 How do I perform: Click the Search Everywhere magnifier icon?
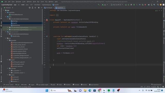pos(158,5)
